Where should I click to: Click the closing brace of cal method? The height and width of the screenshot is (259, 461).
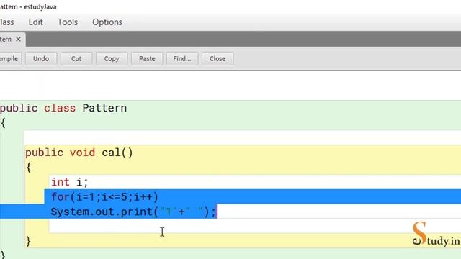point(28,241)
